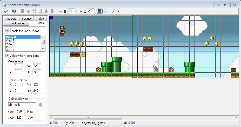Click the room horizontal scrollbar thumb
Image resolution: width=241 pixels, height=127 pixels.
[88, 118]
